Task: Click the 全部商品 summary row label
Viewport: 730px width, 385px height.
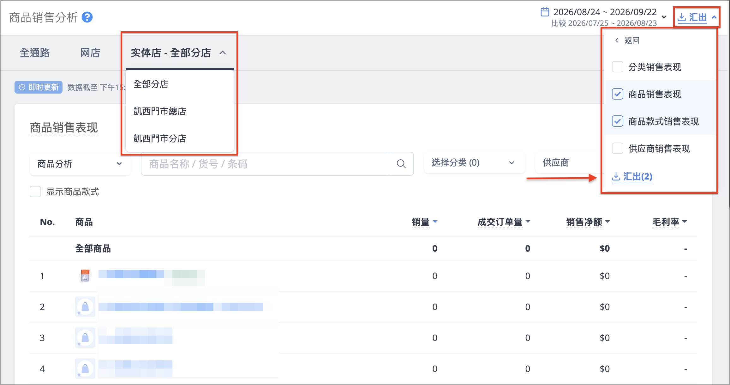Action: 93,248
